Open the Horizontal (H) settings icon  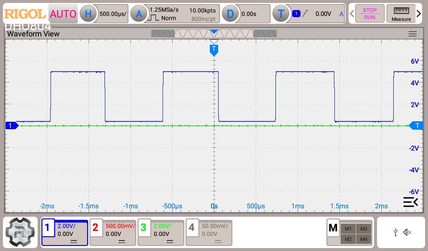[x=88, y=14]
